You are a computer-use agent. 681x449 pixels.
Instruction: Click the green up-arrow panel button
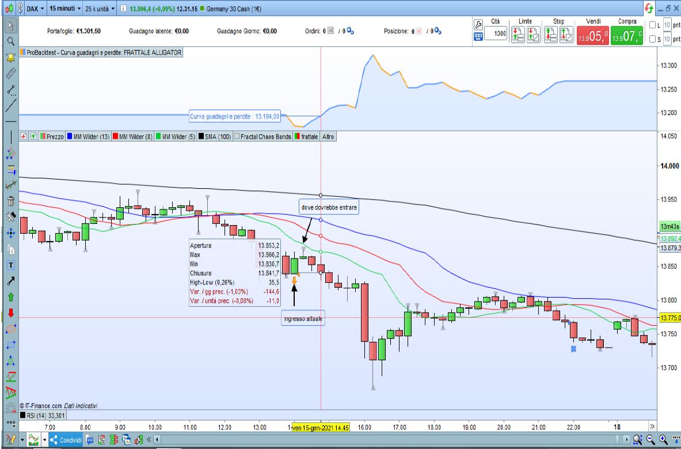(33, 136)
